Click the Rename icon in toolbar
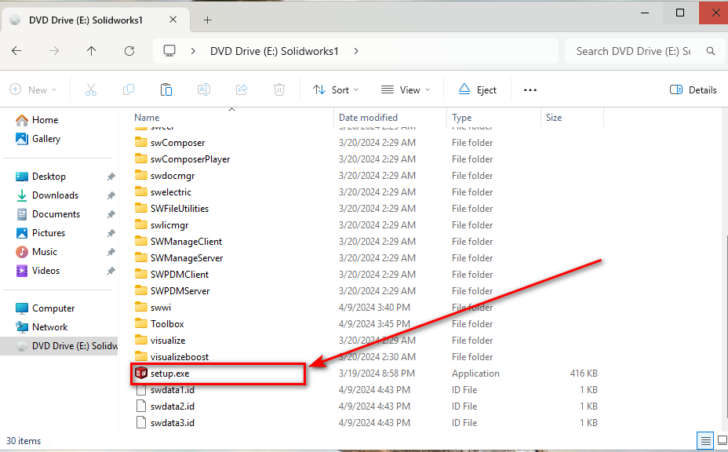 click(204, 89)
